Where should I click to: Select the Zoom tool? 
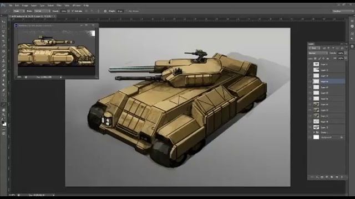(3, 114)
